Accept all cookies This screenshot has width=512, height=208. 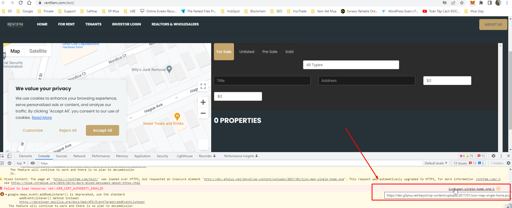tap(103, 130)
